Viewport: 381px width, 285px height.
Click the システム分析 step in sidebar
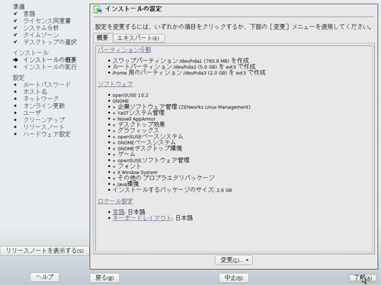pos(41,28)
